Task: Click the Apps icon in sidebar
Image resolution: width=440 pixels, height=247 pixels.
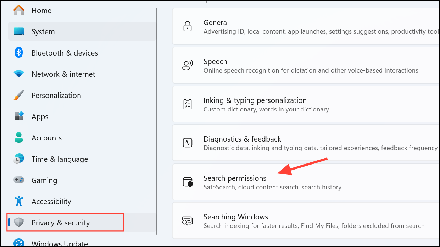Action: pos(19,116)
